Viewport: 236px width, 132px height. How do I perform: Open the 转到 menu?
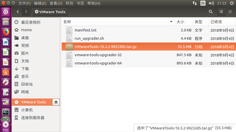tap(69, 3)
